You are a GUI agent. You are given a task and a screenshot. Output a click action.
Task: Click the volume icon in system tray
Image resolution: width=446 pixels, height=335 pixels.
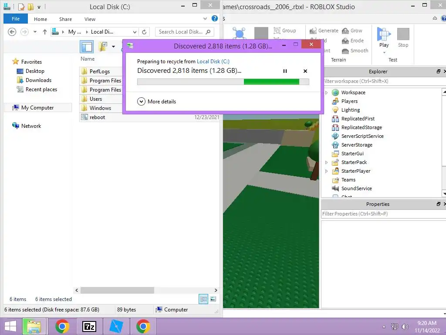[x=405, y=326]
